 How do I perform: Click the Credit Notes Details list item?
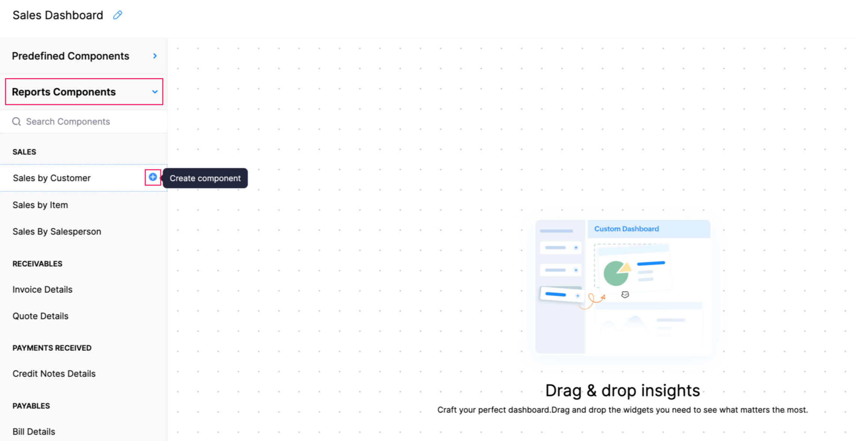54,374
